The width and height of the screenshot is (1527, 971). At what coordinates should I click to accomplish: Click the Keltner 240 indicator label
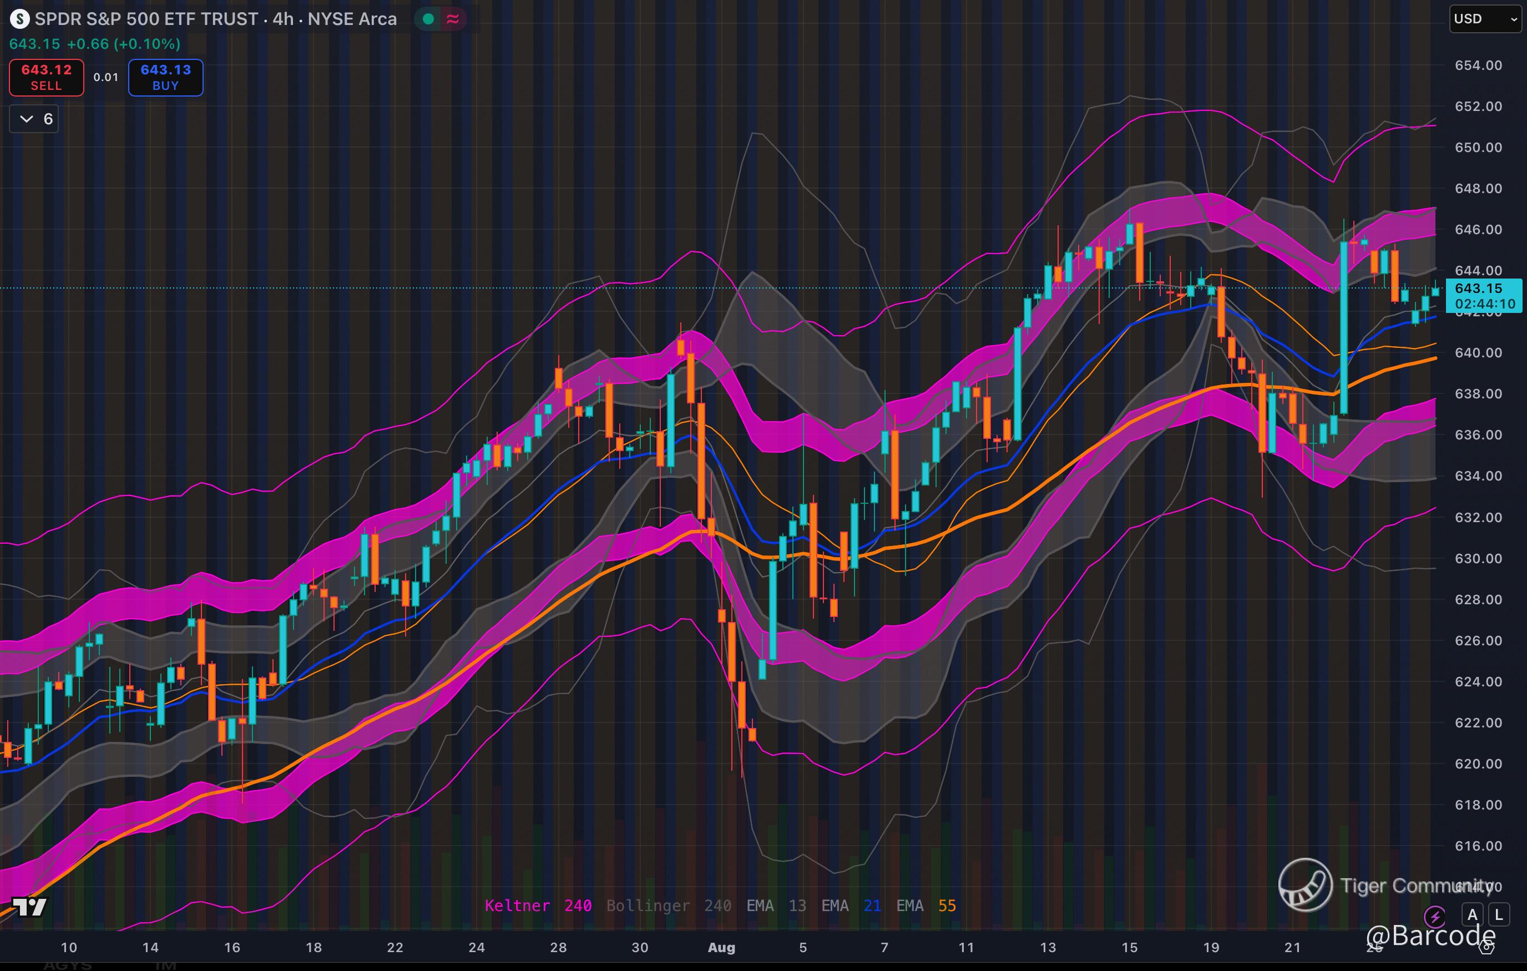tap(538, 906)
